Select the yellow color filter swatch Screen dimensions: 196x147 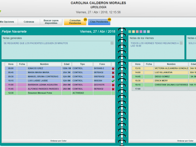[133, 32]
